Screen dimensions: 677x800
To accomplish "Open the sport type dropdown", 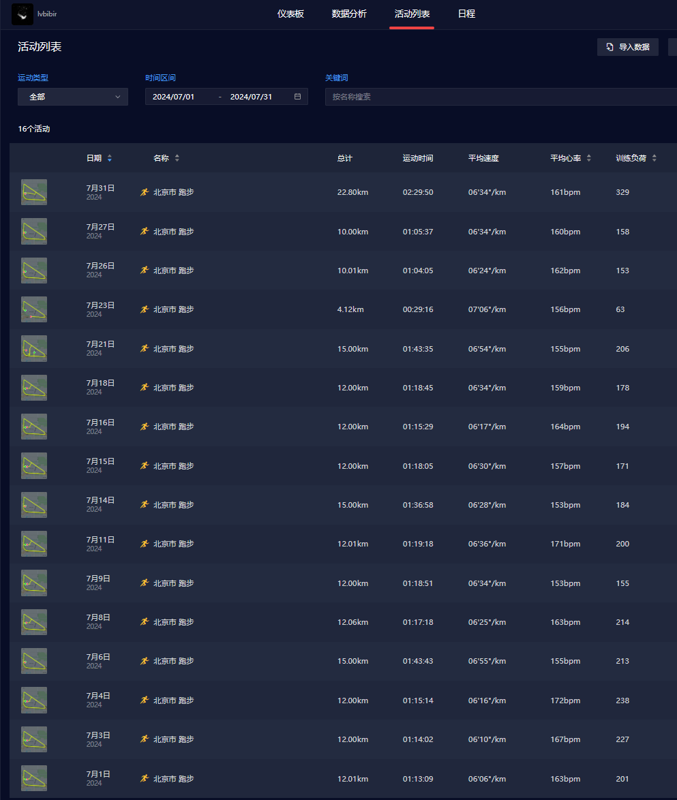I will tap(72, 97).
